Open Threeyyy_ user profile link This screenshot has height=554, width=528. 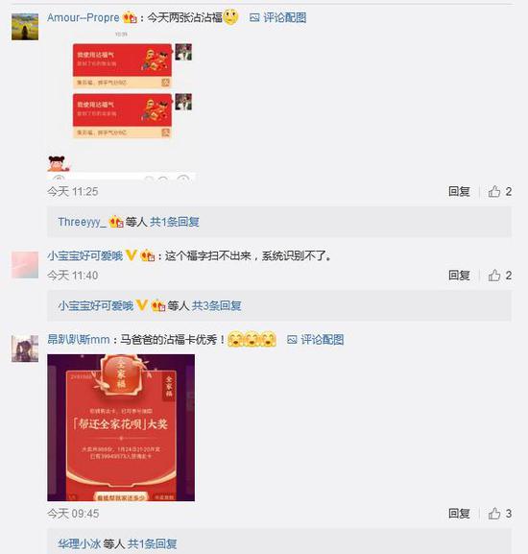pos(82,222)
